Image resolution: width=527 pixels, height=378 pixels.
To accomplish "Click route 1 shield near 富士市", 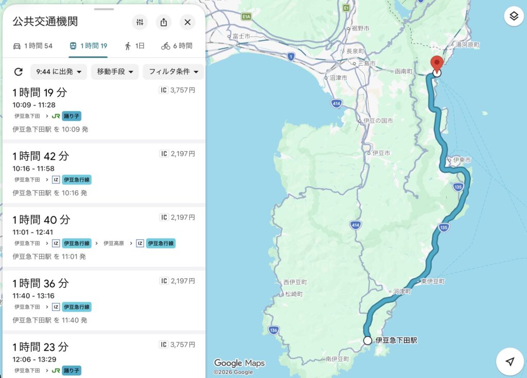I will [x=291, y=57].
